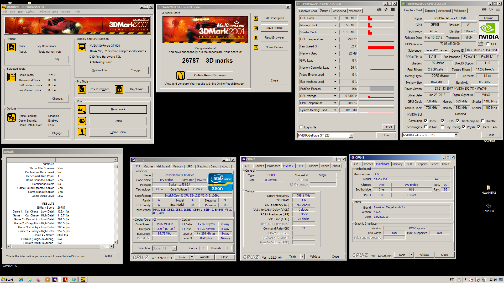The height and width of the screenshot is (283, 504).
Task: Open the GPU selection dropdown in GPU-Z Graphics Card window
Action: point(456,135)
